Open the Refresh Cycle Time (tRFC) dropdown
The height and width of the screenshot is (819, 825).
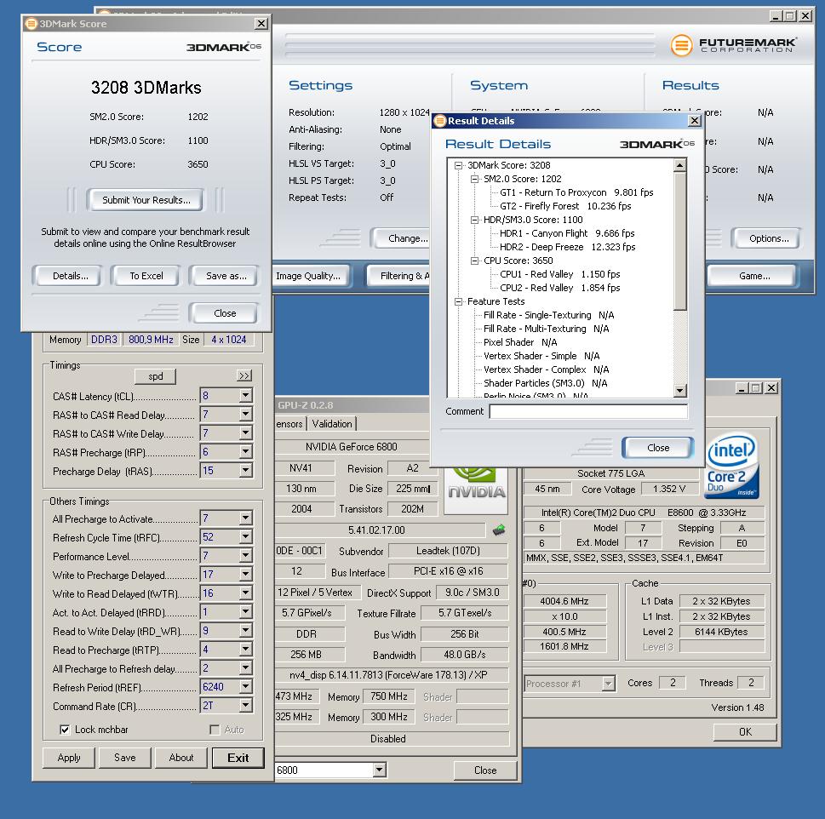(246, 537)
